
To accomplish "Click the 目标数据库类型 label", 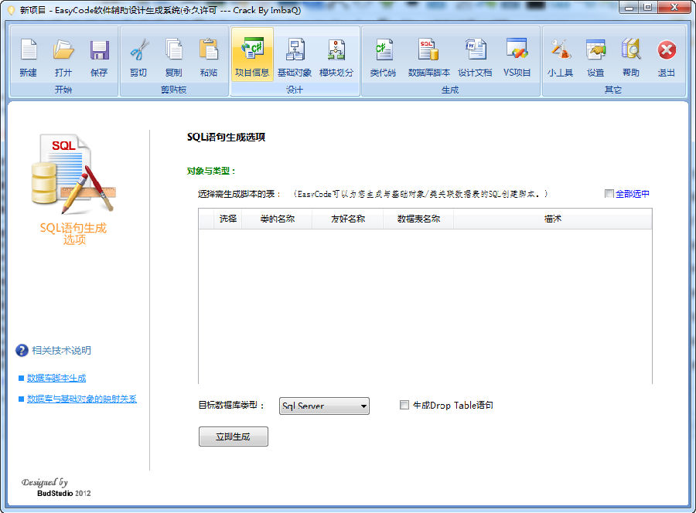I will pos(230,406).
